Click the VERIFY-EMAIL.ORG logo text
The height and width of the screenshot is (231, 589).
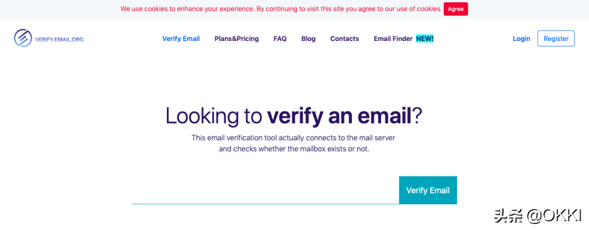pos(59,39)
